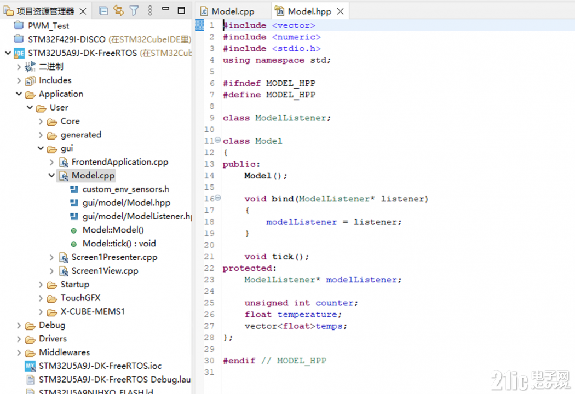Select FrontendApplication.cpp file in tree
Image resolution: width=575 pixels, height=394 pixels.
tap(120, 161)
